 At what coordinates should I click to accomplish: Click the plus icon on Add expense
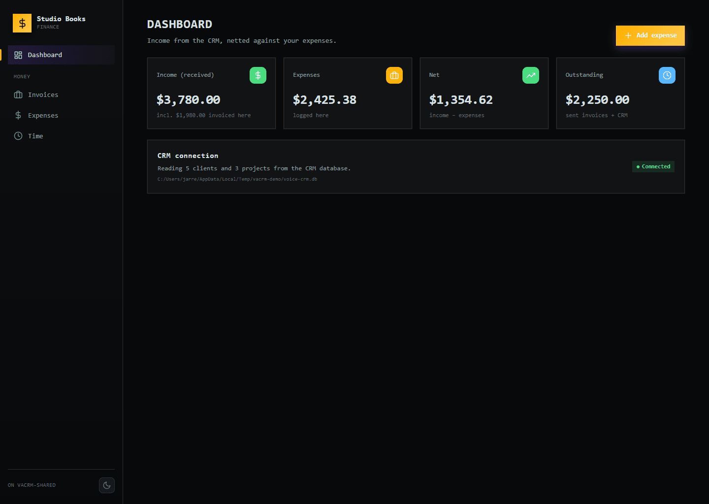point(628,35)
